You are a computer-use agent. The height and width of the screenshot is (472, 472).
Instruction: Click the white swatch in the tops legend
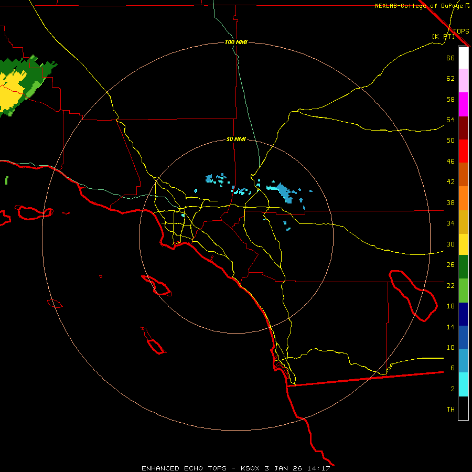pos(463,58)
